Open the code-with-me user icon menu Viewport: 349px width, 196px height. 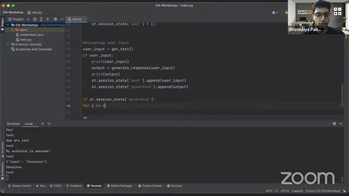pos(274,13)
